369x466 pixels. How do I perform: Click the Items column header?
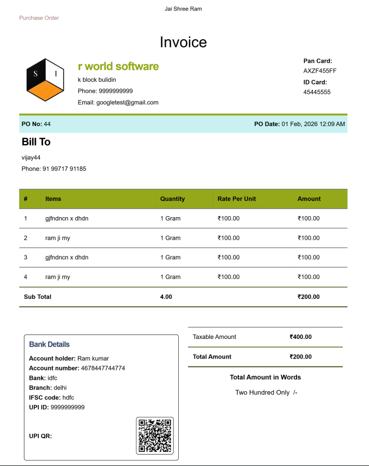[x=53, y=199]
